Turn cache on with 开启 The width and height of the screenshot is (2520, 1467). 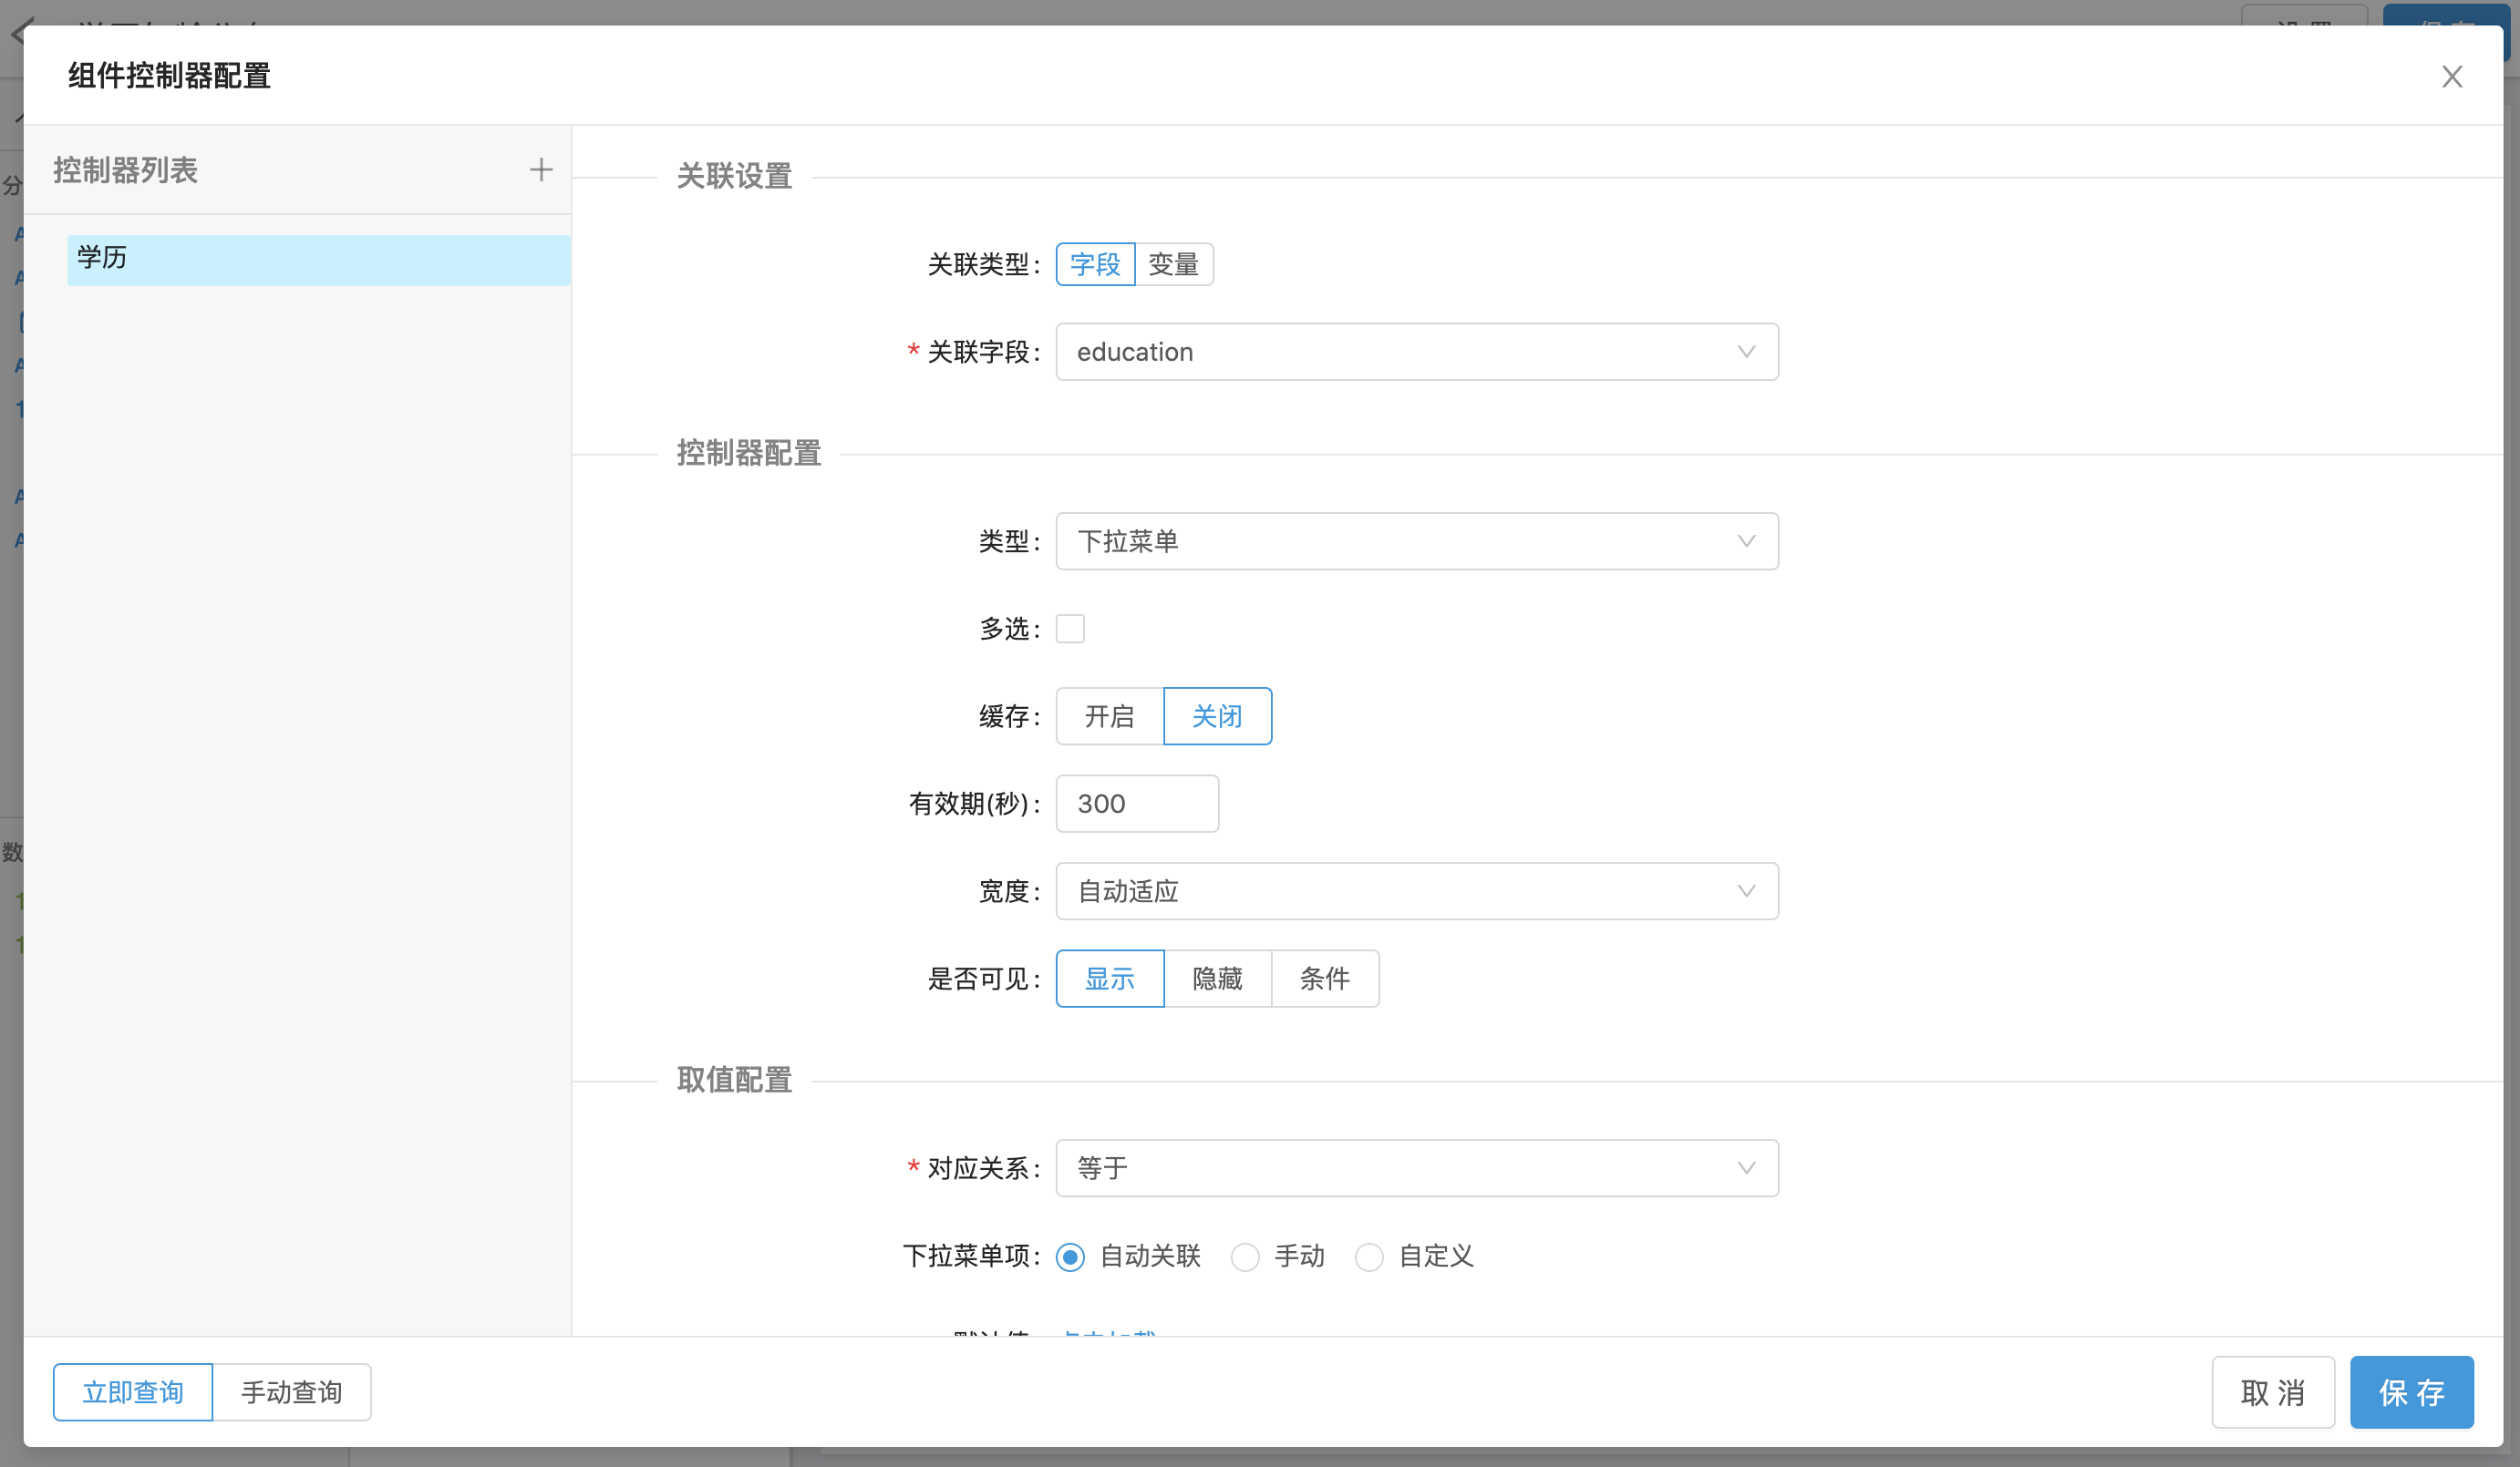pos(1109,716)
